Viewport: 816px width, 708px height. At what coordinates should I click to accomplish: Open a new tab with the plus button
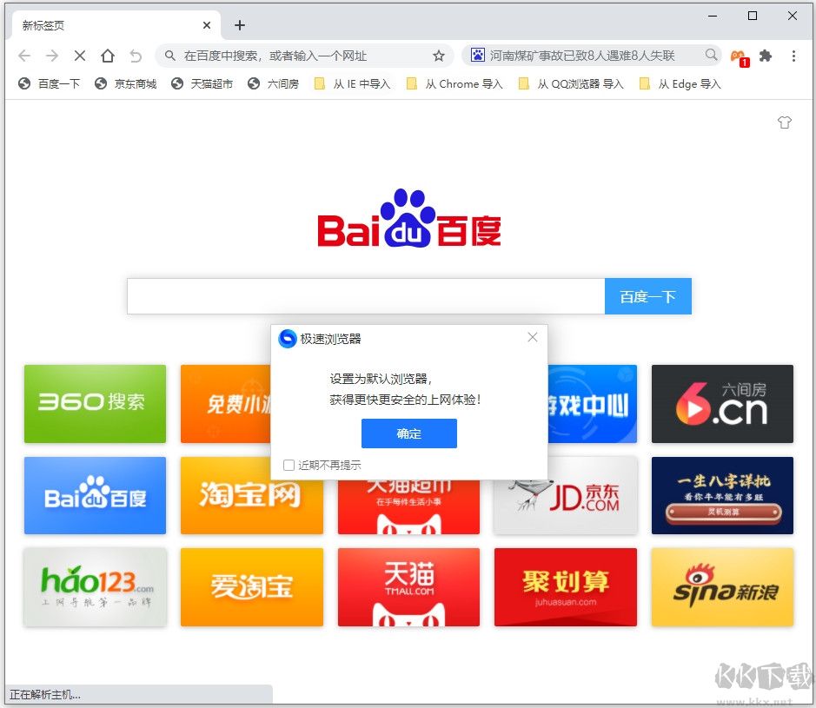[239, 24]
